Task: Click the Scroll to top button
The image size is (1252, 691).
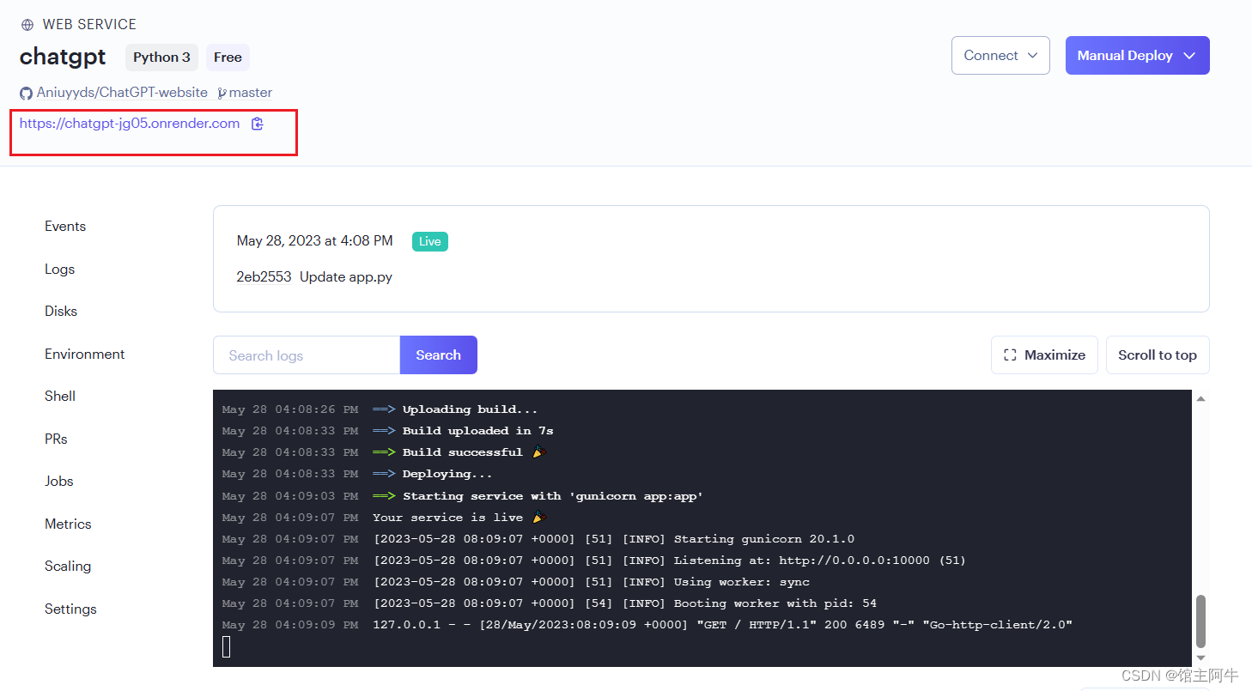Action: coord(1158,355)
